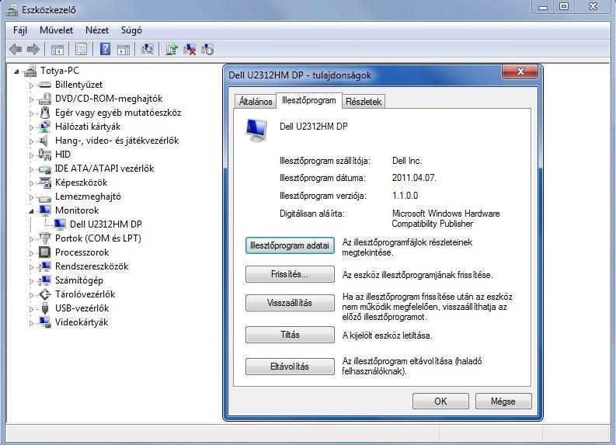Select Dell U2312HM DP in the device tree

pyautogui.click(x=106, y=224)
